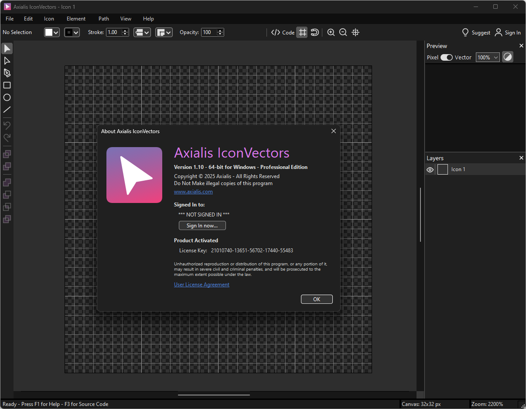The image size is (526, 409).
Task: Open the Path menu
Action: pos(104,19)
